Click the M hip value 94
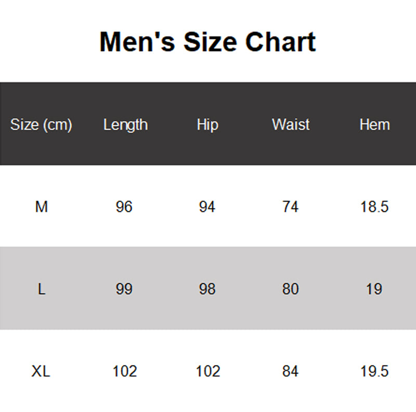 click(207, 207)
